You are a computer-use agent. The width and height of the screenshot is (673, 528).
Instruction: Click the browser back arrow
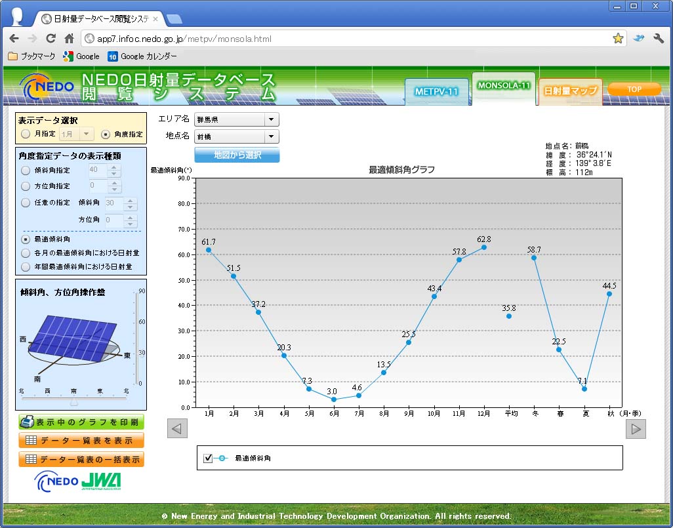tap(14, 39)
